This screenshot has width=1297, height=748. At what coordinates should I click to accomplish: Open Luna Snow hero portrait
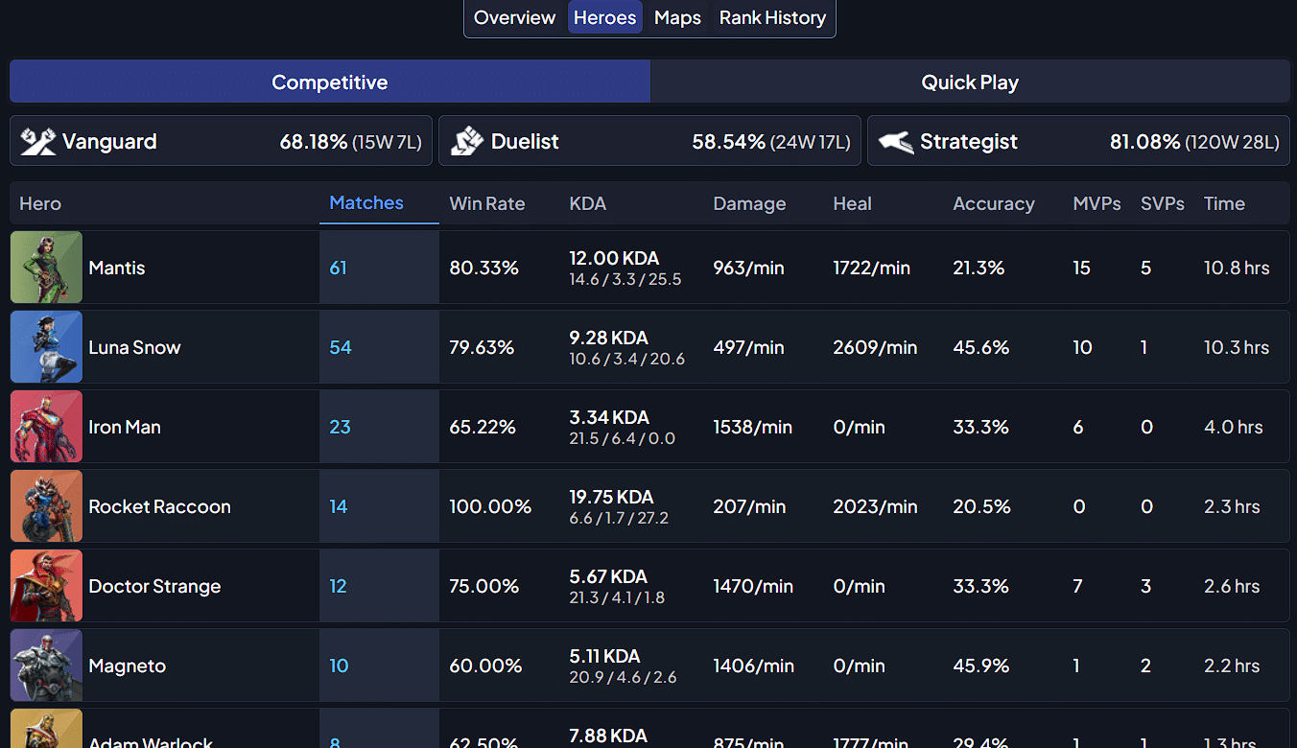click(46, 347)
